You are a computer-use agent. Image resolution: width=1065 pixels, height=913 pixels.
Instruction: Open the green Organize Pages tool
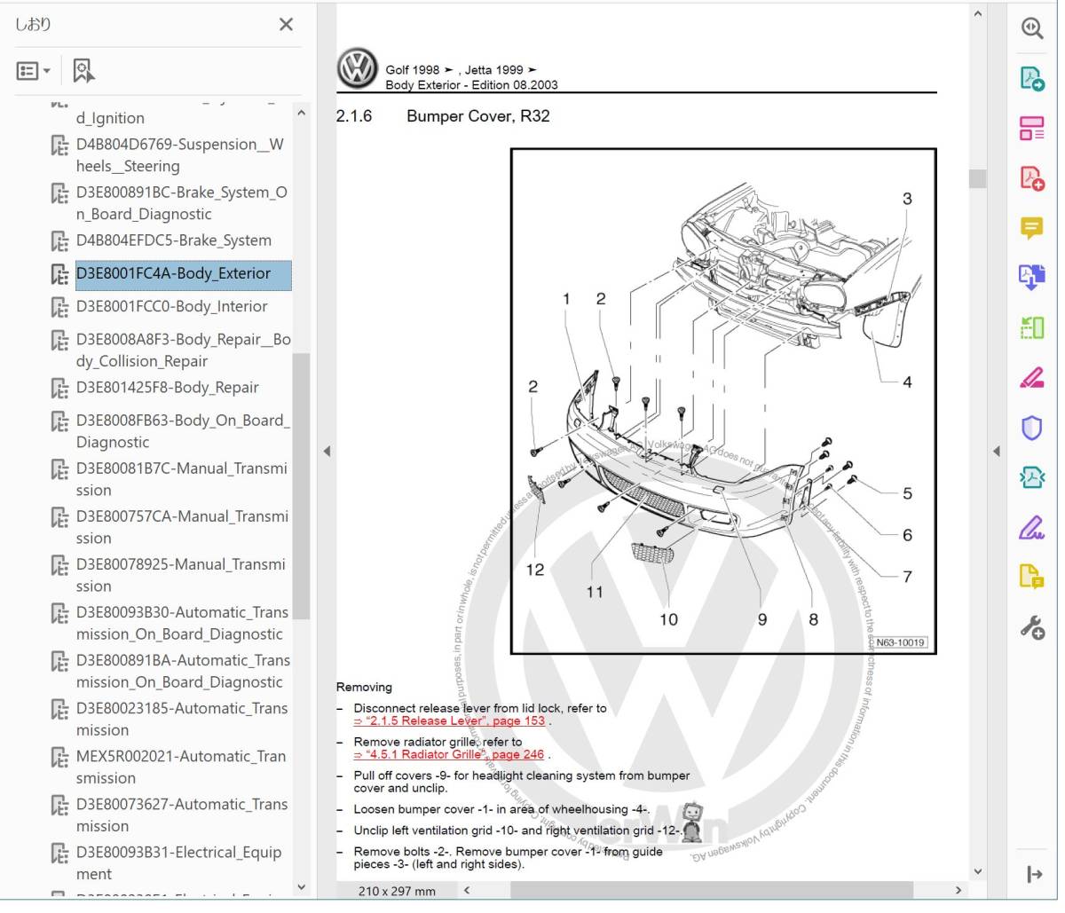1031,327
